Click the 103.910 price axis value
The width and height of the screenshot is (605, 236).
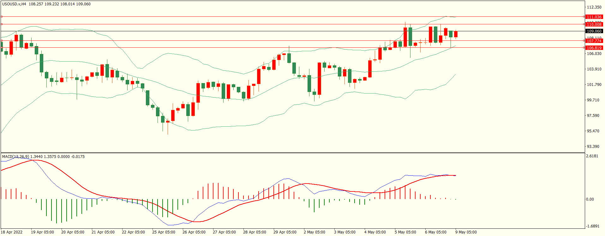594,69
